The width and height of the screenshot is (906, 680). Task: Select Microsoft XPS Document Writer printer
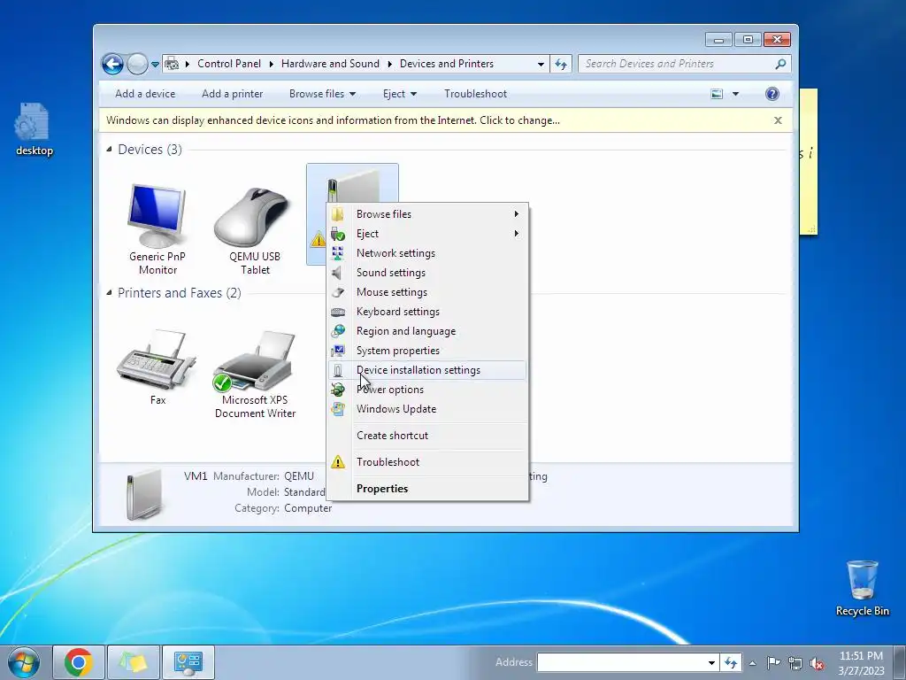click(x=255, y=375)
